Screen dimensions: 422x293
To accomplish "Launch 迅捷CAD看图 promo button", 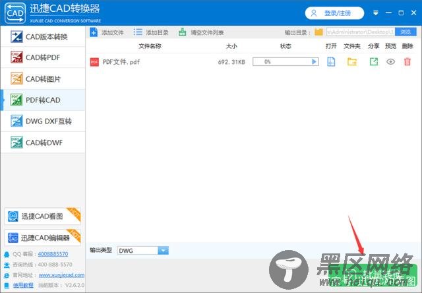I will pos(42,216).
